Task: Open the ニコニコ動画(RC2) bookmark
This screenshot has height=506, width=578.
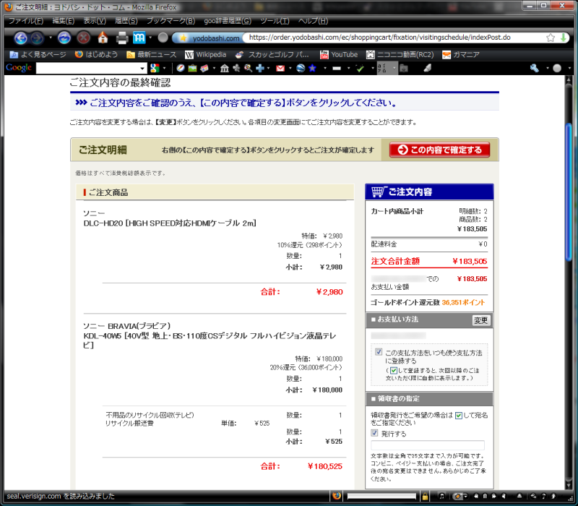Action: (x=400, y=55)
